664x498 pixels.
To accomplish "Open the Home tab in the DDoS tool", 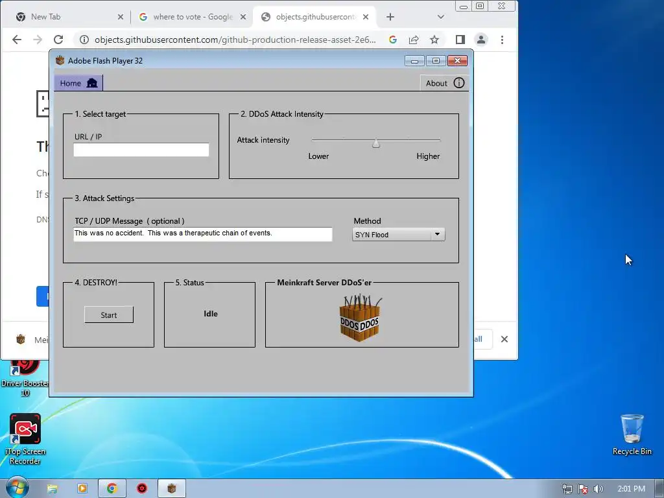I will pyautogui.click(x=78, y=83).
